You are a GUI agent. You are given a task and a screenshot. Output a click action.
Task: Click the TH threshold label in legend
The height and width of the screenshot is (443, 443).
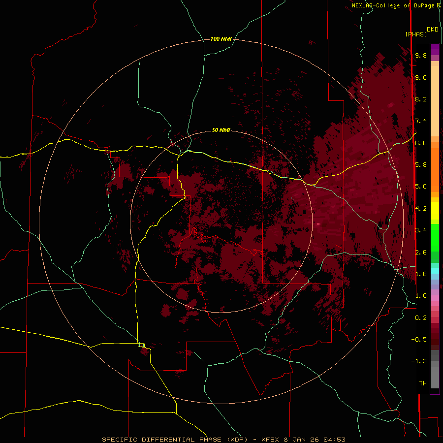(423, 383)
